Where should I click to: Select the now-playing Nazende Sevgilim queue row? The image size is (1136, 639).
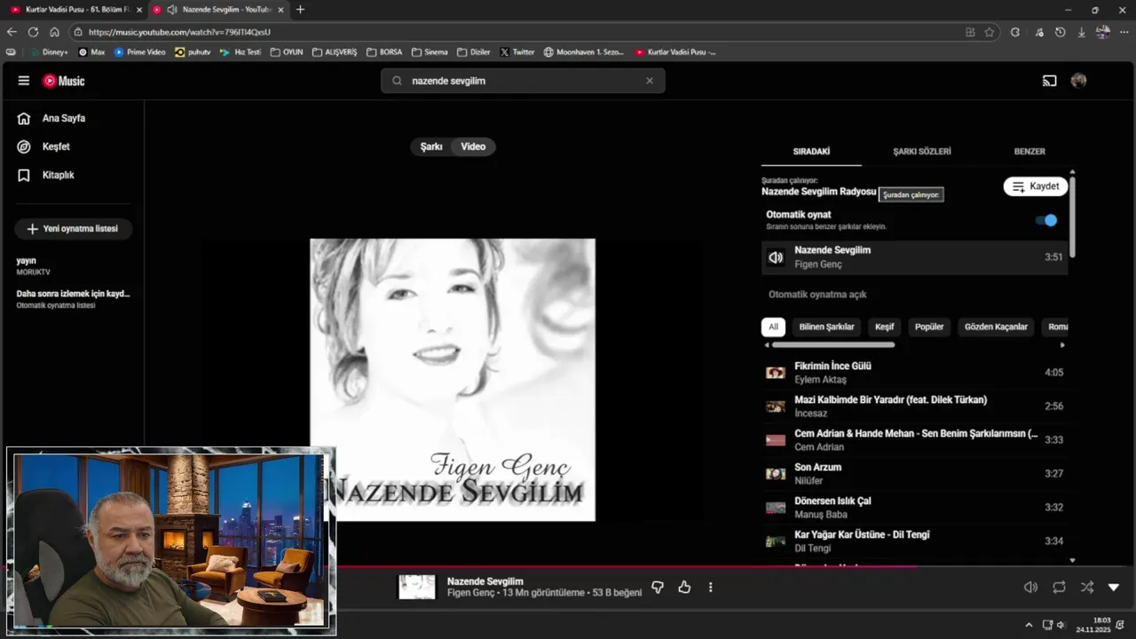[x=914, y=257]
